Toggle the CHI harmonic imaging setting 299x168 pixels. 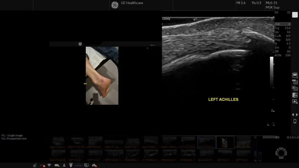pyautogui.click(x=282, y=24)
